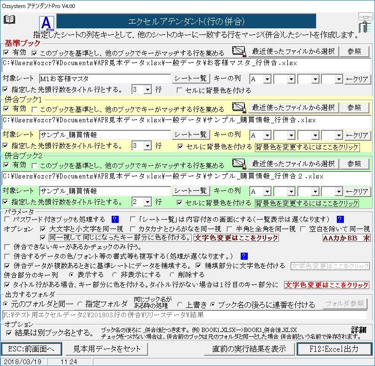Image resolution: width=375 pixels, height=366 pixels.
Task: Toggle 大文字と小文字を同一視 checkbox
Action: [x=43, y=229]
